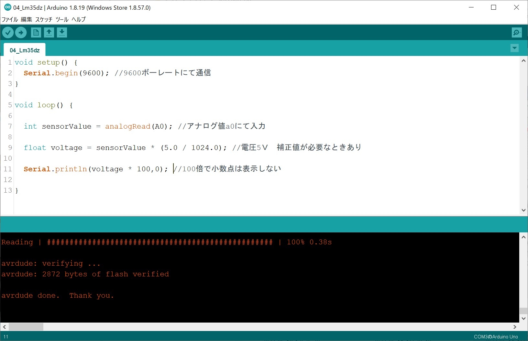
Task: Open the ファイル menu
Action: [10, 19]
